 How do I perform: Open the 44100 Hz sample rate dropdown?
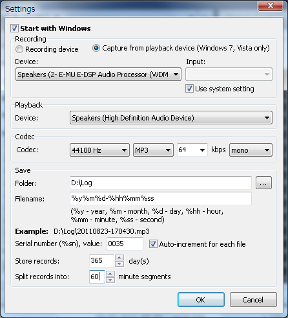coord(99,150)
